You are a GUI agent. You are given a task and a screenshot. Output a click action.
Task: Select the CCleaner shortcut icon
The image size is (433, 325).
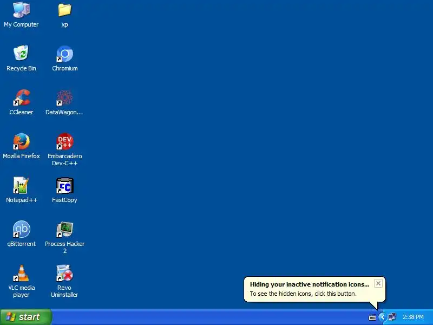click(21, 97)
